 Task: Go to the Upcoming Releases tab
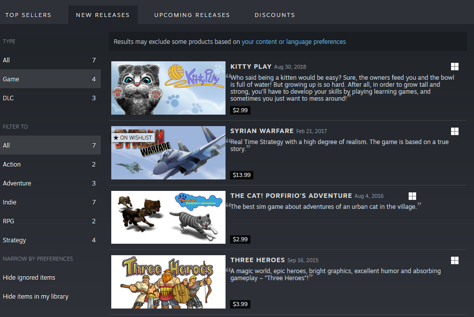pyautogui.click(x=192, y=15)
